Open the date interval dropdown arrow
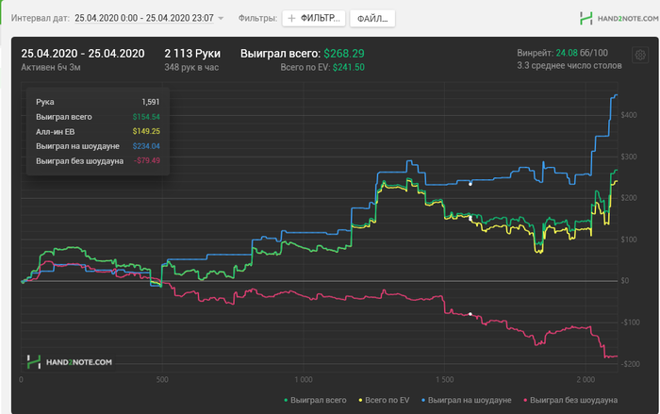 click(x=221, y=19)
